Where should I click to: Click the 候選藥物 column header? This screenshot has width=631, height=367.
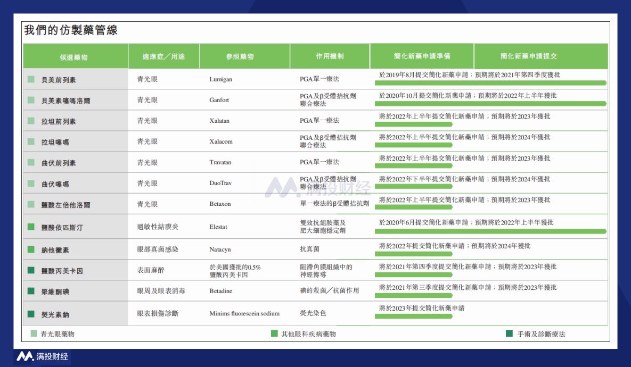[x=75, y=56]
